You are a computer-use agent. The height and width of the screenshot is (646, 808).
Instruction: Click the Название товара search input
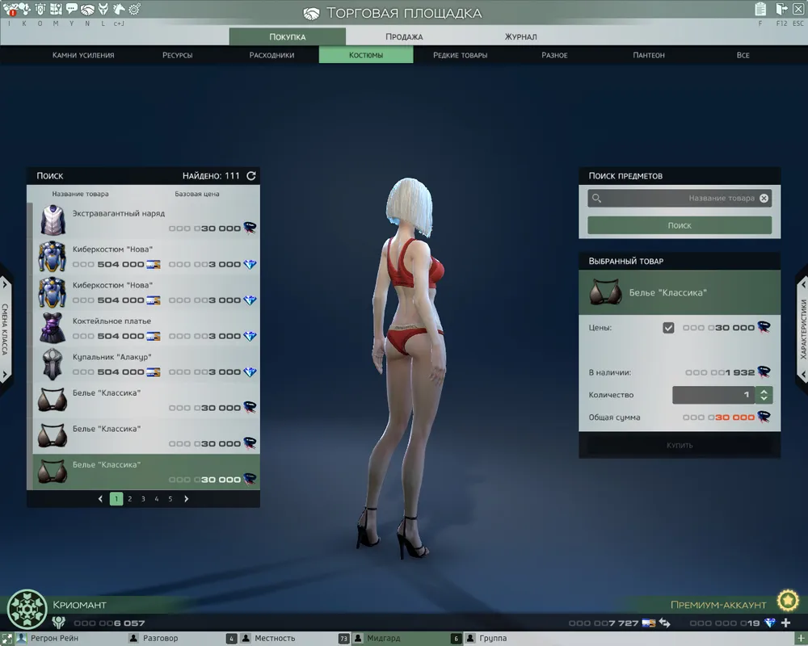pos(680,198)
